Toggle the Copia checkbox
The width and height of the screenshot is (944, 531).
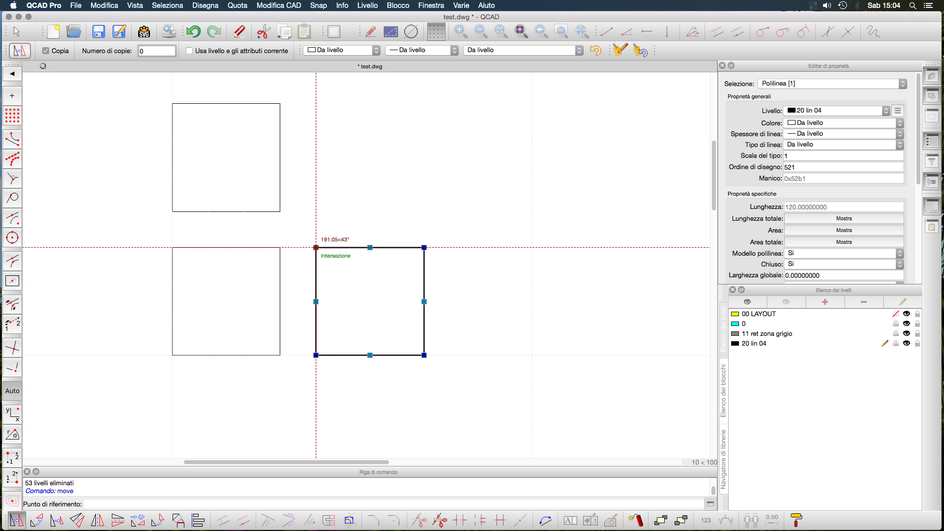point(46,51)
